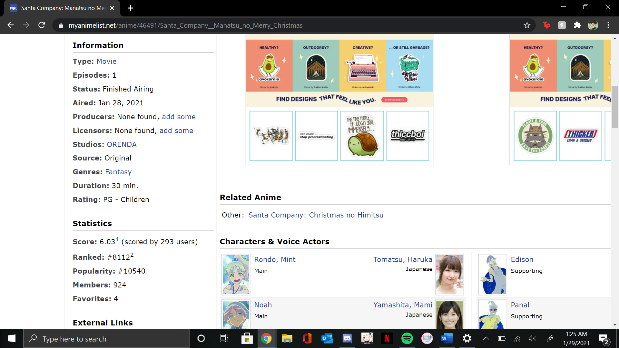Viewport: 619px width, 348px height.
Task: Click the browser profile avatar
Action: coord(593,25)
